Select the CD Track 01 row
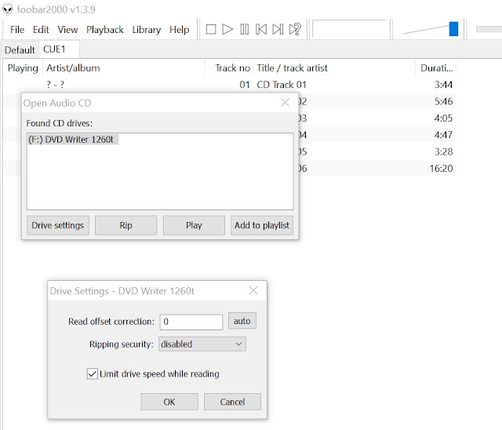The image size is (502, 430). (x=230, y=85)
